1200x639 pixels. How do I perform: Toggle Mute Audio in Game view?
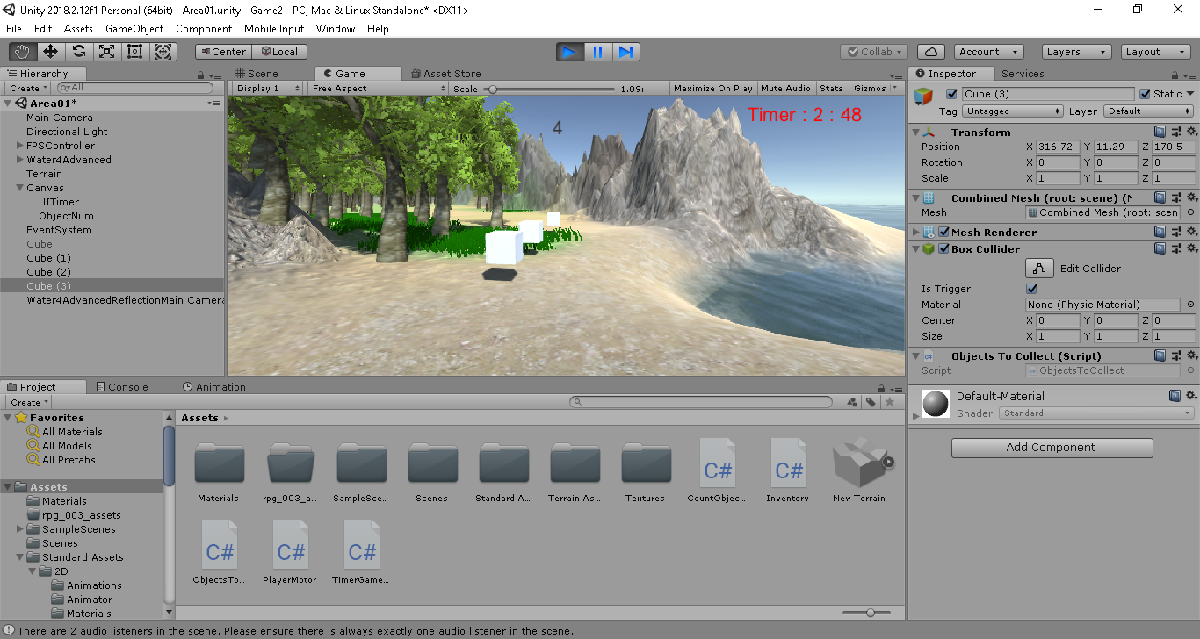pyautogui.click(x=785, y=88)
